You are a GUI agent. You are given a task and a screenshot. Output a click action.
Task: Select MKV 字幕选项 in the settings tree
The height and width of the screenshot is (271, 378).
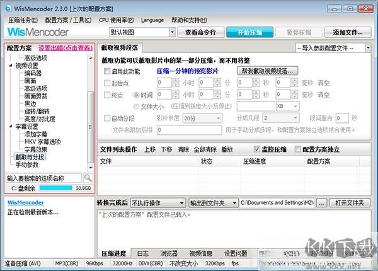click(43, 142)
